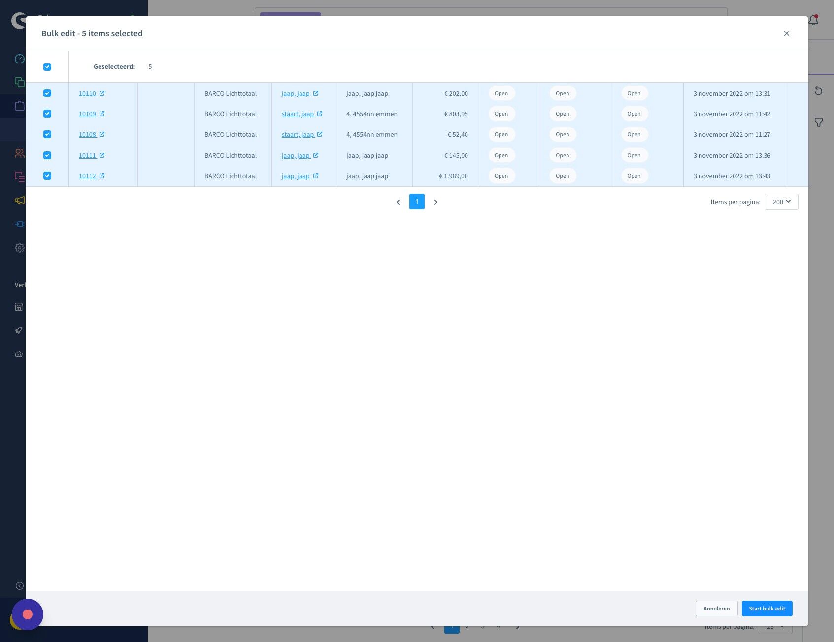834x642 pixels.
Task: Click external link icon beside order 10109
Action: click(102, 114)
